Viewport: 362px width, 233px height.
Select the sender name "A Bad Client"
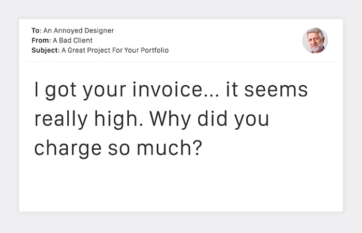coord(72,40)
